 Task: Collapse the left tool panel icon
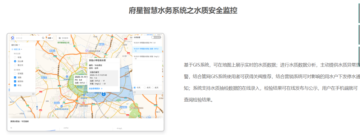[33, 94]
